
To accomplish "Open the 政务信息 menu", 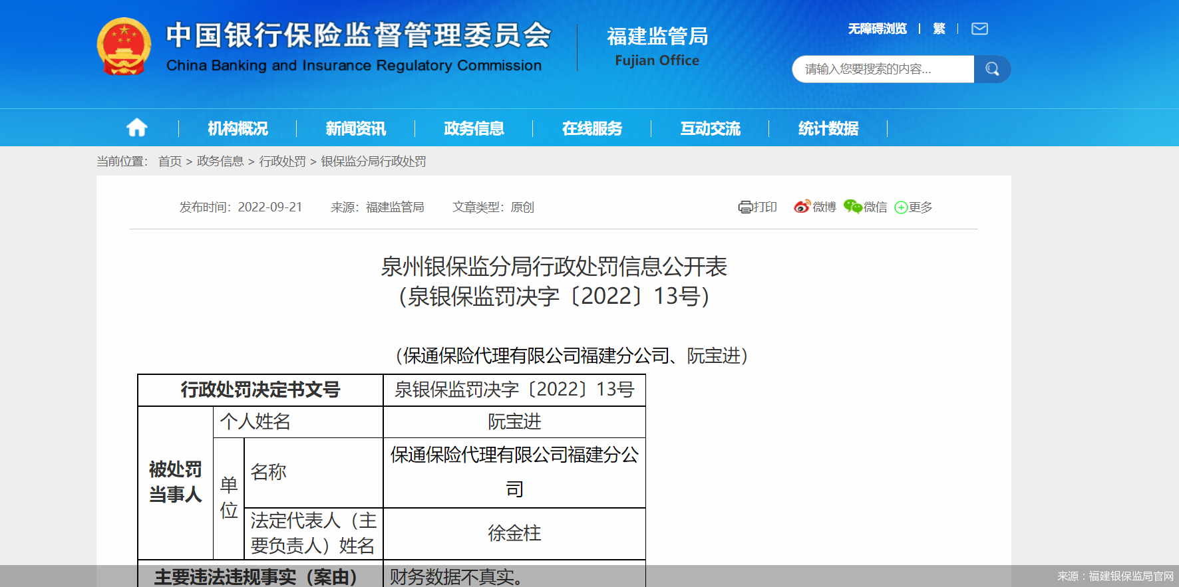I will (x=474, y=128).
